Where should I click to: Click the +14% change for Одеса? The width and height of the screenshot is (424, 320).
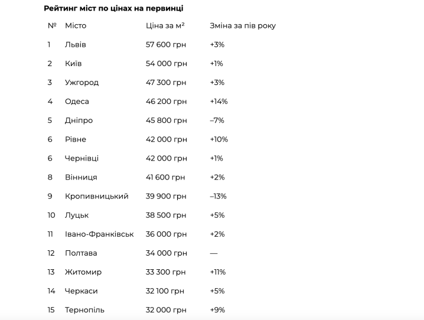(x=218, y=102)
